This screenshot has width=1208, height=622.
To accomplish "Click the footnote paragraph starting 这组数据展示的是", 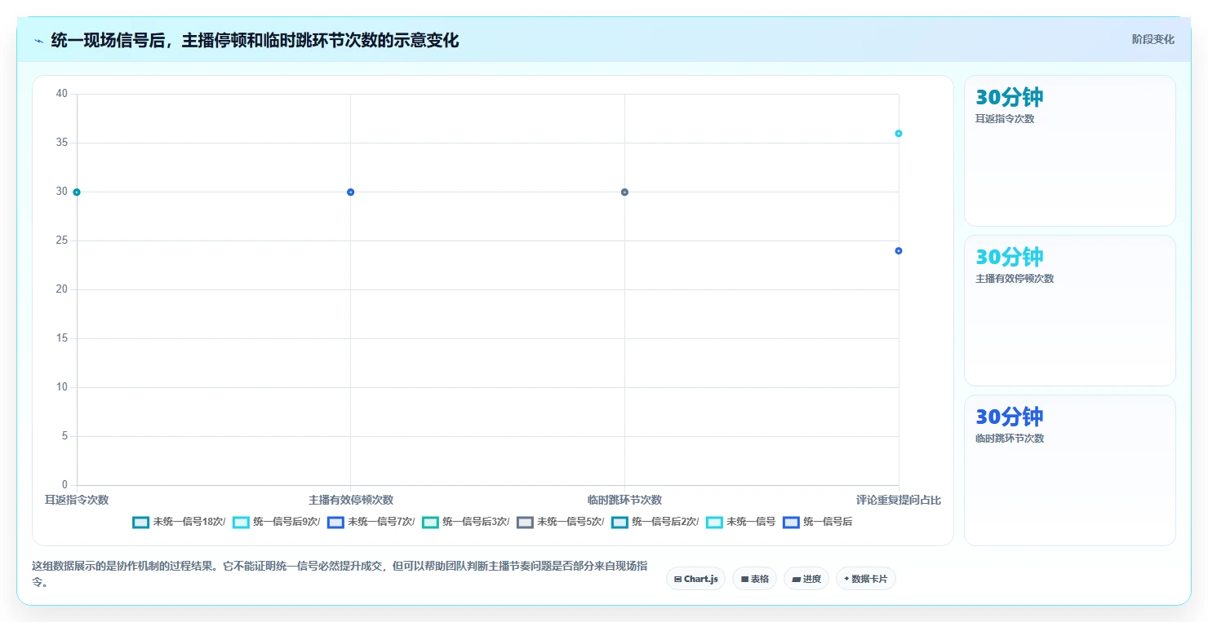I will [x=340, y=574].
